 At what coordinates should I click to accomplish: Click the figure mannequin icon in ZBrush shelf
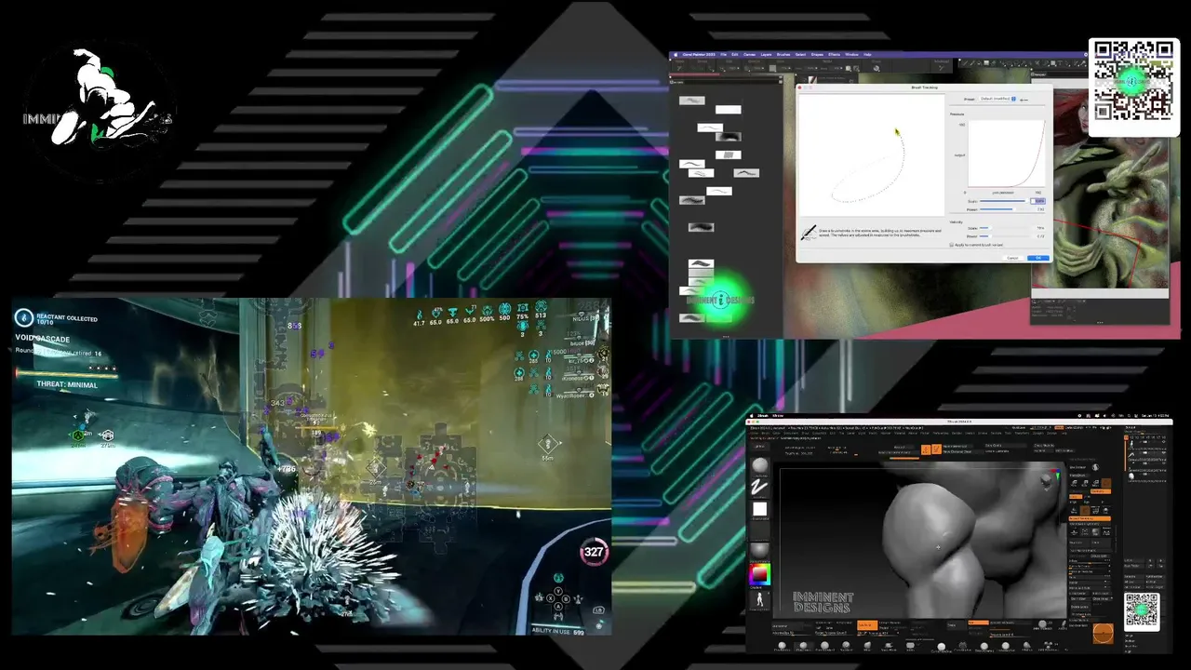click(760, 601)
